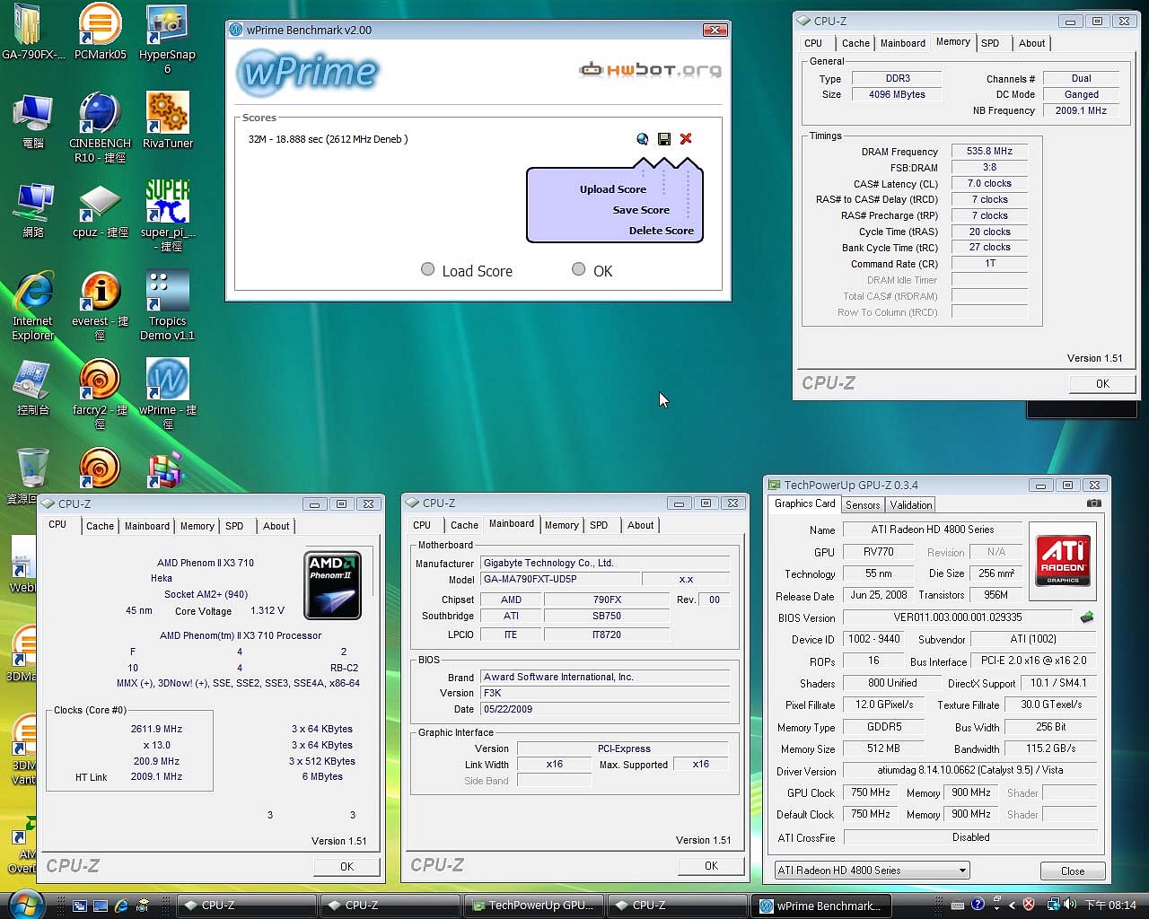
Task: Activate the TechPowerUp GPU-Z taskbar button
Action: tap(533, 906)
